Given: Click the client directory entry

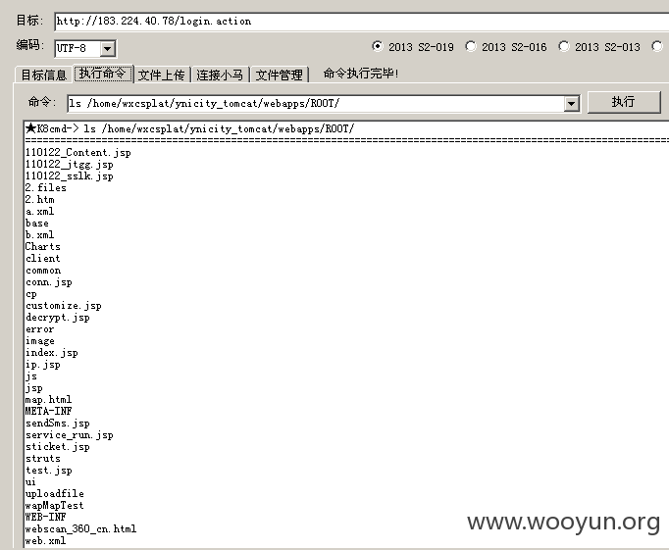Looking at the screenshot, I should pos(42,259).
